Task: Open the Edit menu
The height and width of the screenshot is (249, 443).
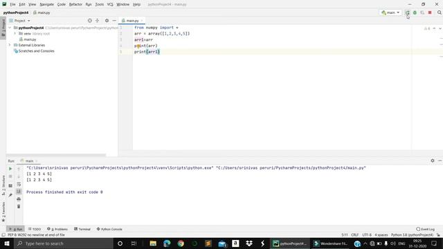Action: click(x=22, y=4)
